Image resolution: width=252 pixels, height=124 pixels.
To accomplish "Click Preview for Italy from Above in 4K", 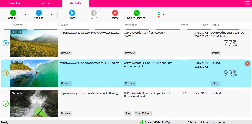I will [130, 53].
